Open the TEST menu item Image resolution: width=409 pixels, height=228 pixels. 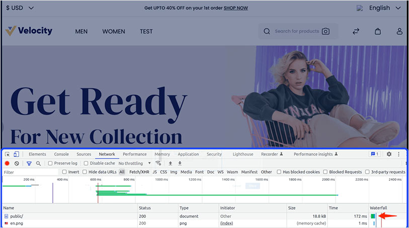click(x=146, y=32)
